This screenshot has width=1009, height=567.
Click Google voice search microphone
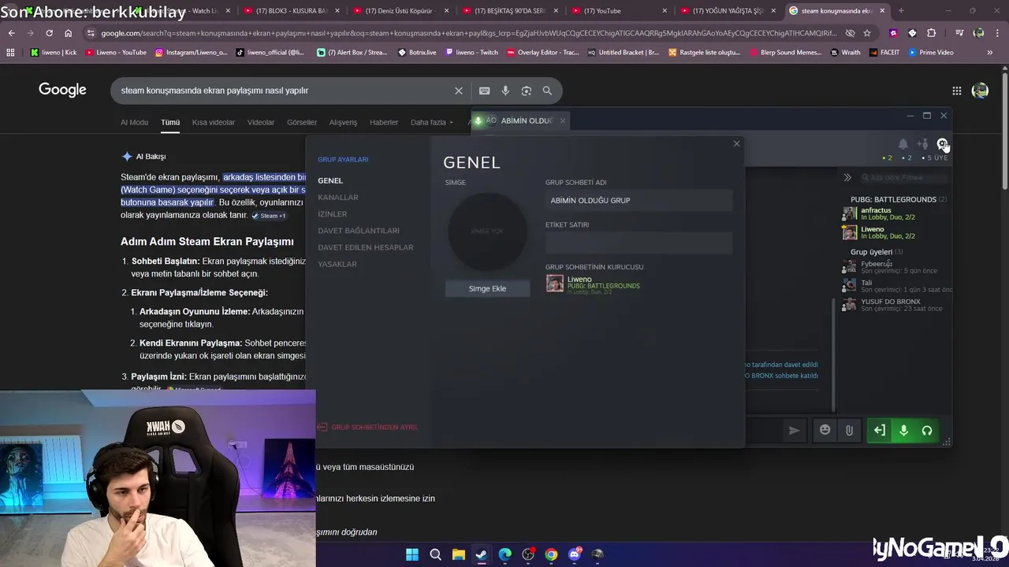tap(505, 91)
